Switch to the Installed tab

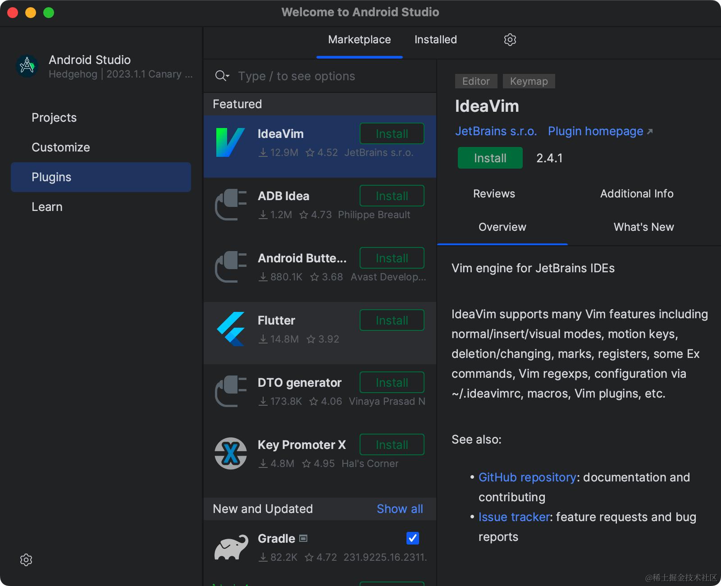[435, 40]
